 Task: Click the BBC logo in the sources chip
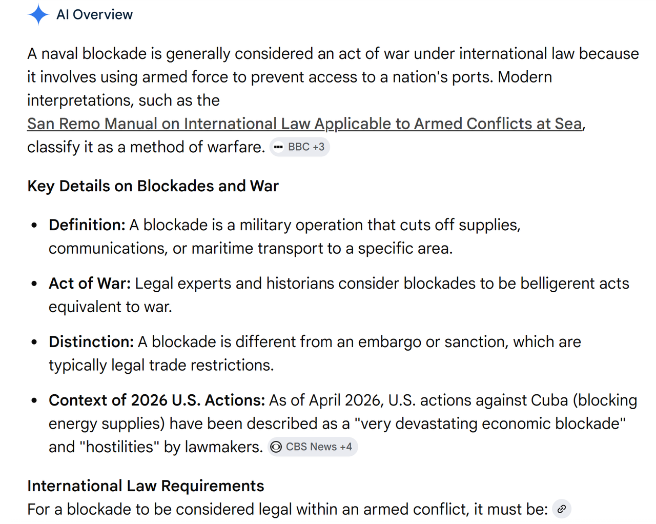point(278,147)
